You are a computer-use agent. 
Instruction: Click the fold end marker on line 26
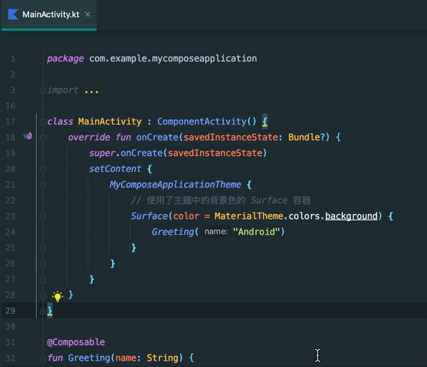click(43, 264)
